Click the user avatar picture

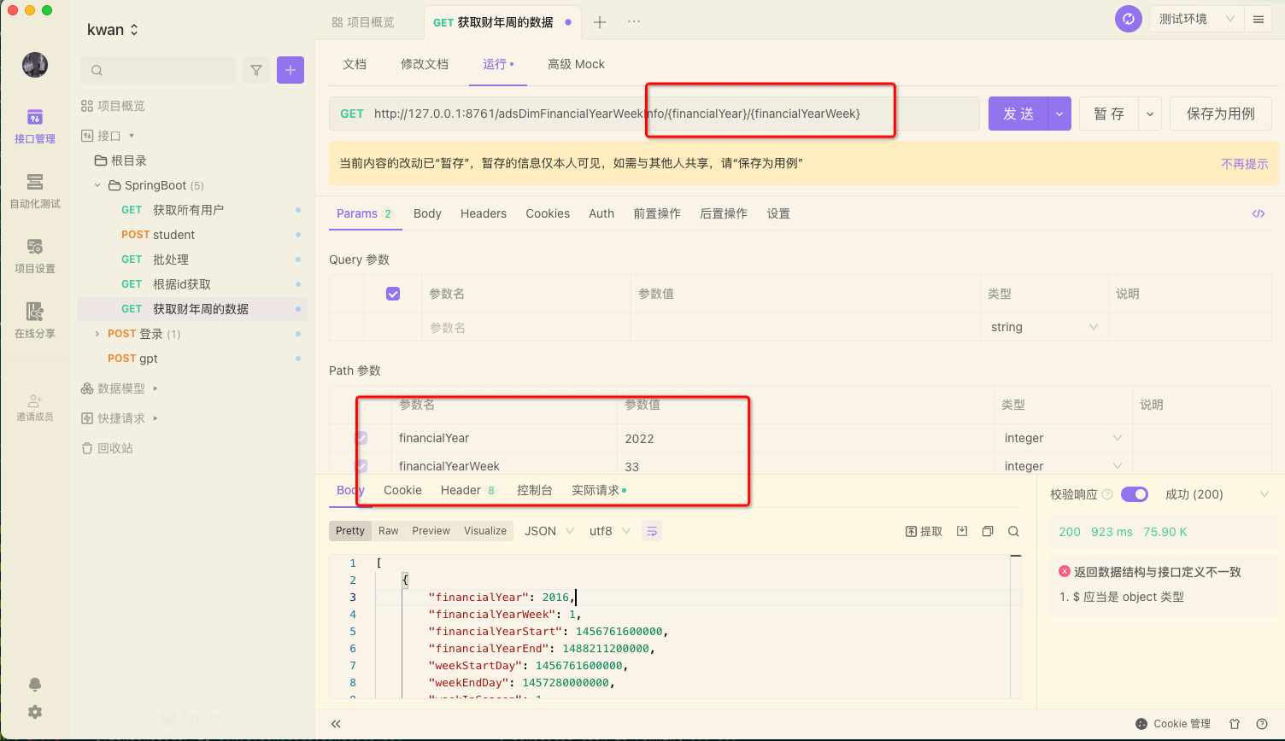(x=35, y=65)
